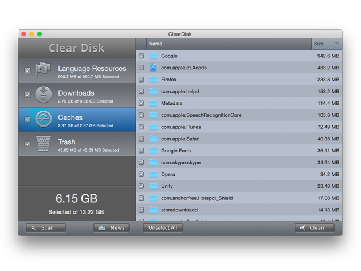Click the 6.15 GB selected total
The image size is (361, 271).
76,198
